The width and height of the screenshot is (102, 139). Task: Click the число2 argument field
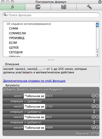tap(34, 107)
